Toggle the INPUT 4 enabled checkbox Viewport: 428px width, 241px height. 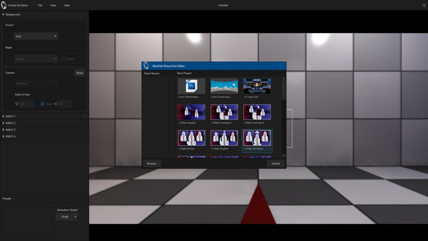pyautogui.click(x=85, y=137)
